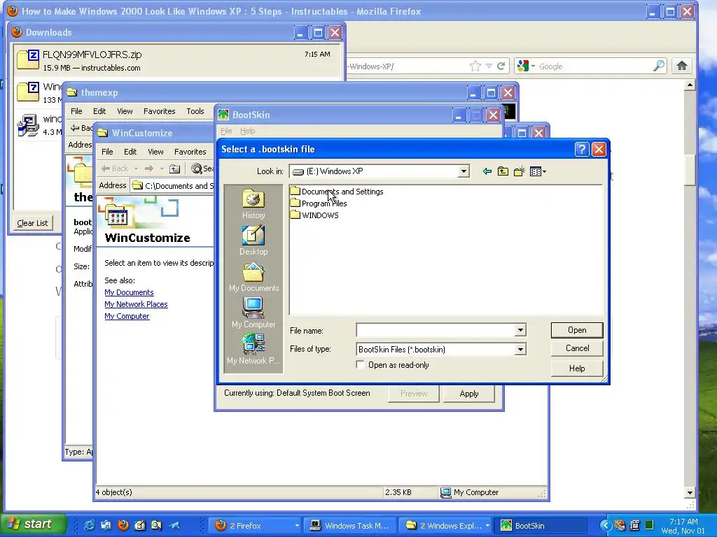
Task: Click Forward arrow in WinCustomize toolbar
Action: (148, 169)
